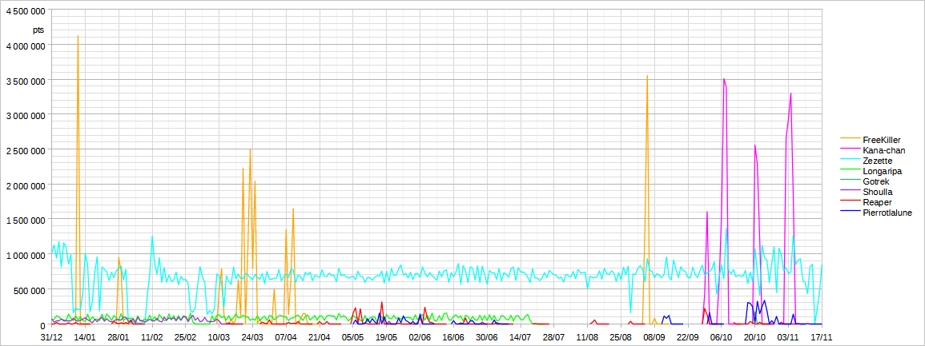Screen dimensions: 925x346
Task: Click the Kana-chan legend label
Action: pyautogui.click(x=883, y=150)
